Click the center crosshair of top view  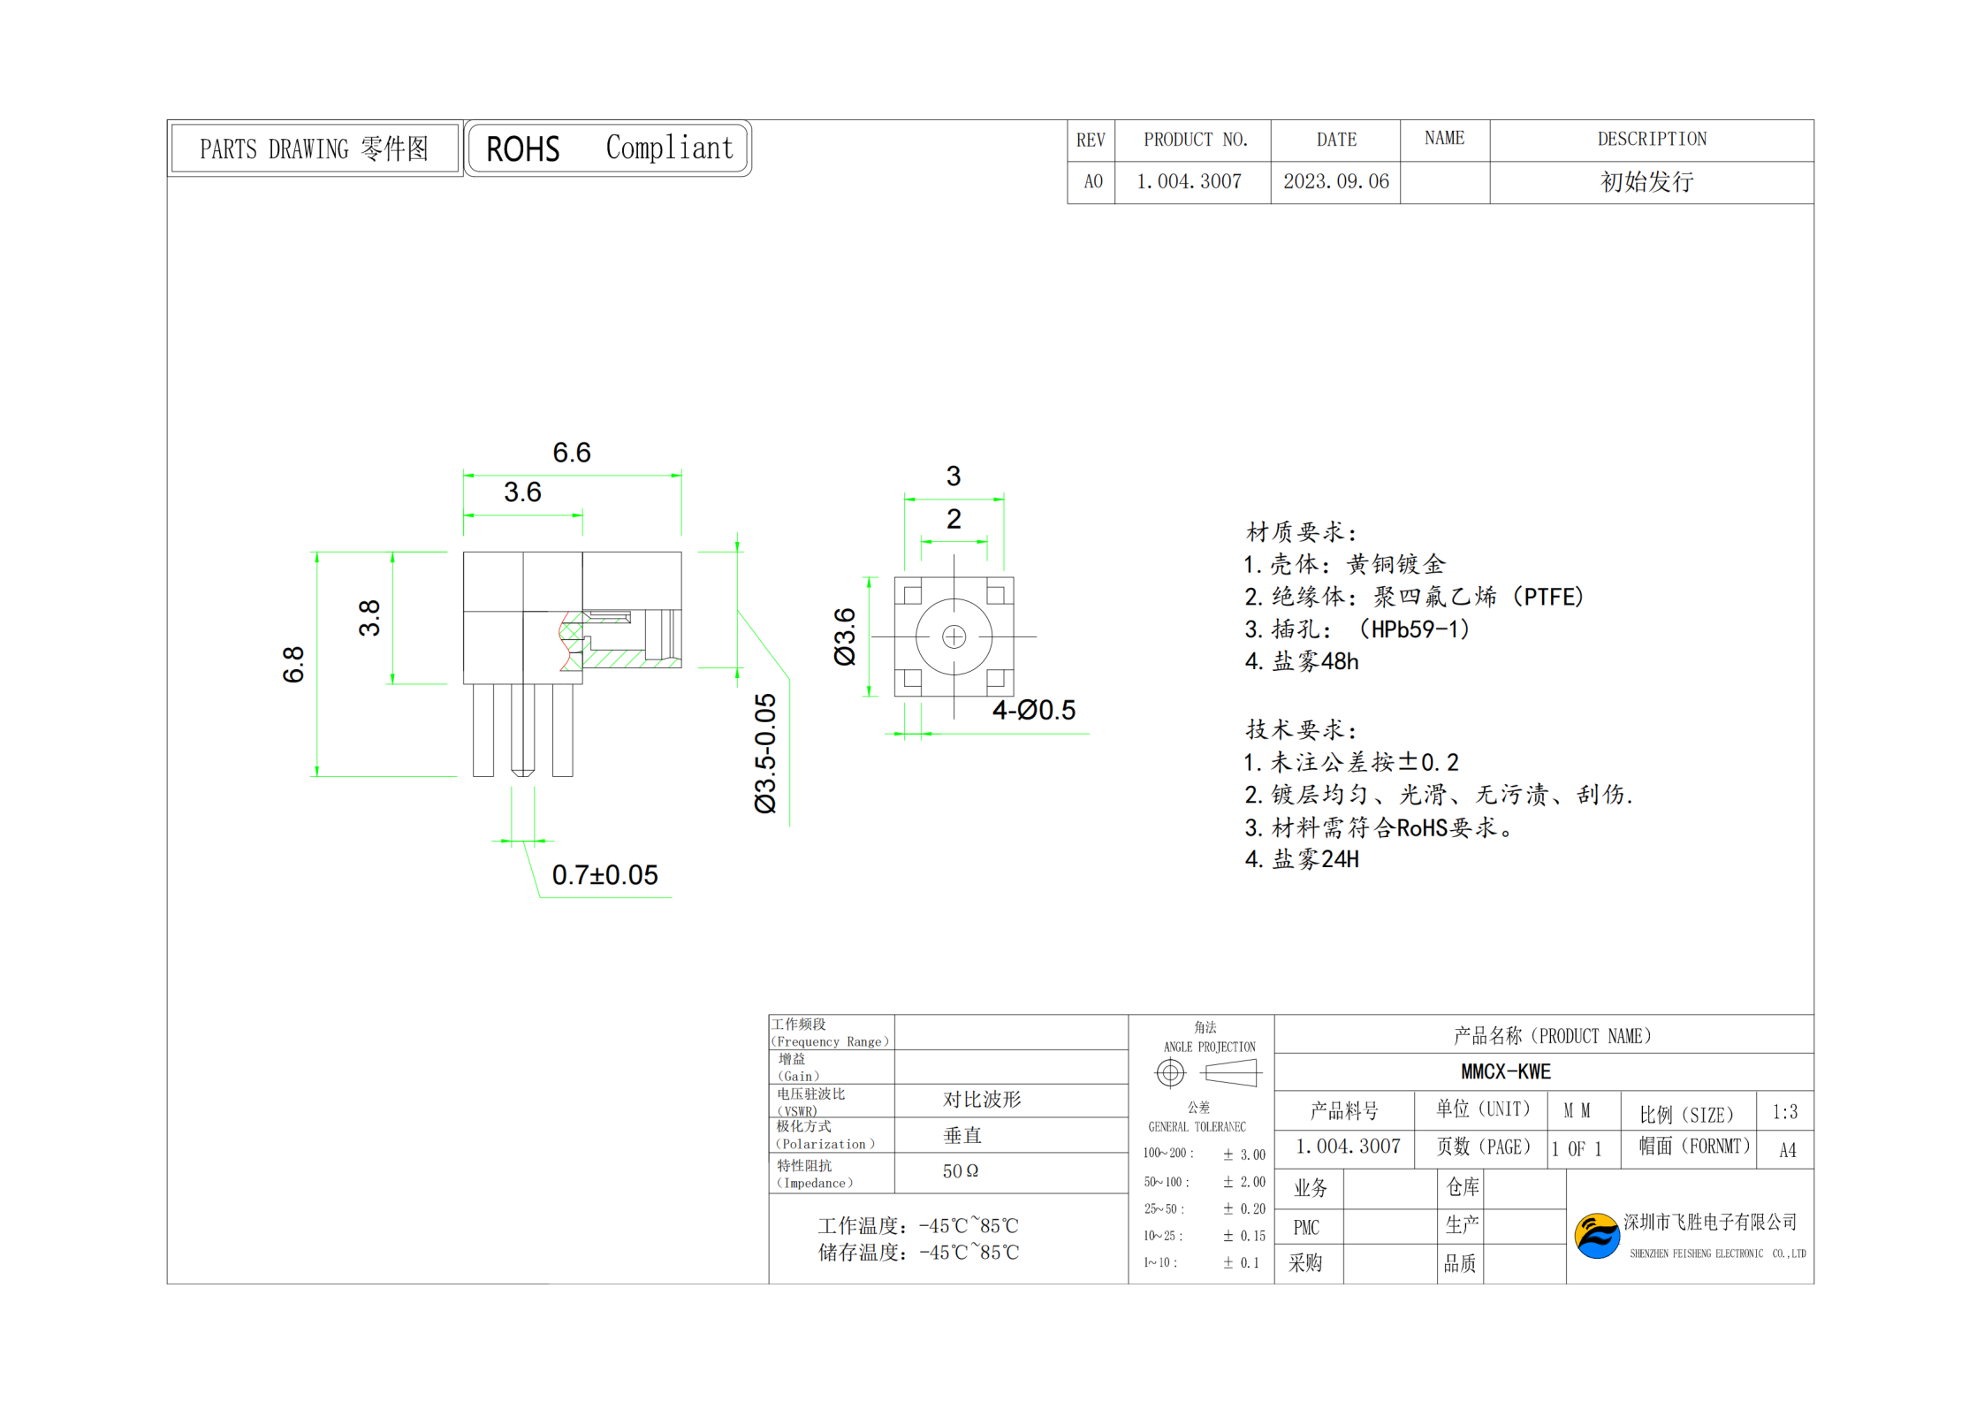[x=954, y=636]
